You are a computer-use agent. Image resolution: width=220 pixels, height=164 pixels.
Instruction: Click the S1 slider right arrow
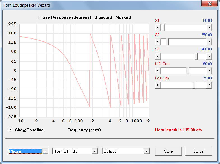pos(209,27)
